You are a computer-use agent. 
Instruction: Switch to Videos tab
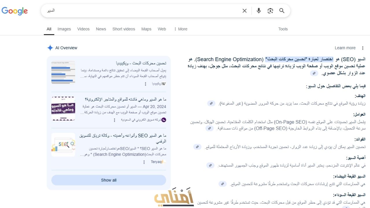pyautogui.click(x=84, y=29)
